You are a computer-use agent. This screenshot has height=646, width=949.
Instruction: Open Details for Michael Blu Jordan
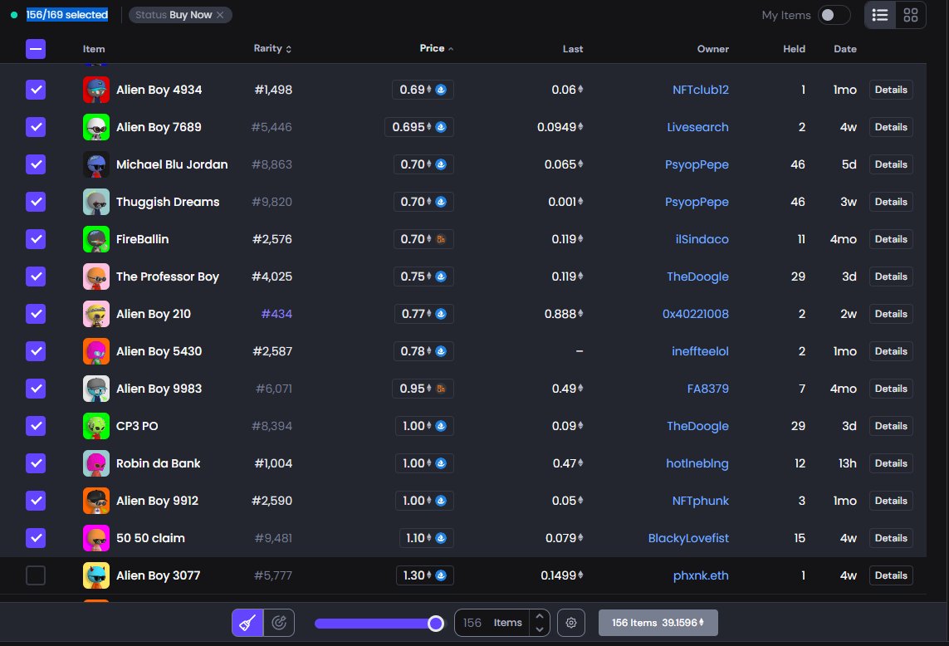[x=890, y=164]
